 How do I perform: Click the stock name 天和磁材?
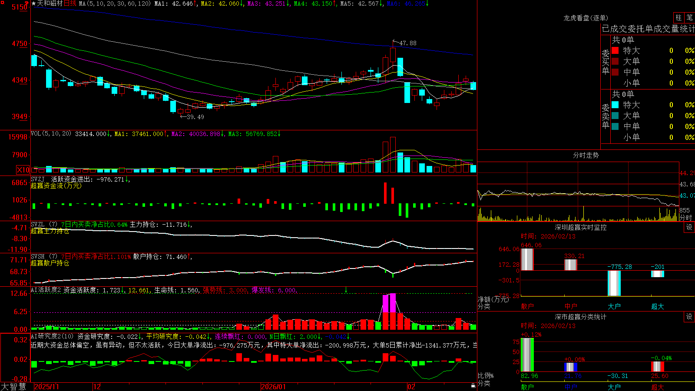tap(50, 3)
